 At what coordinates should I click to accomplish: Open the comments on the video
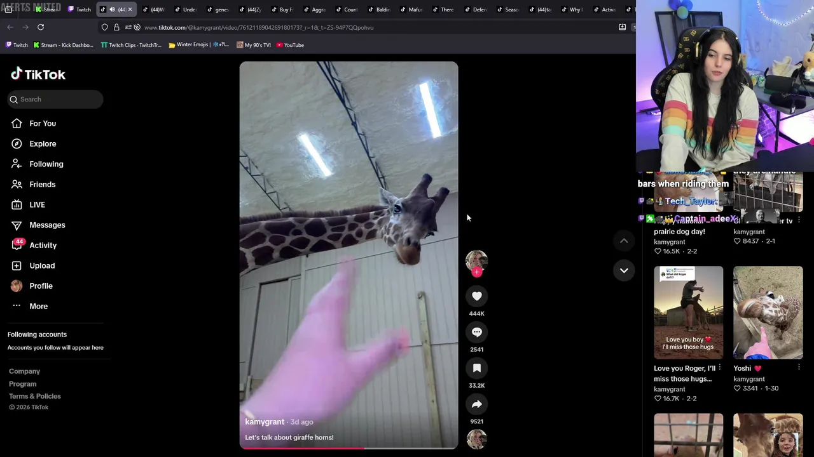click(x=476, y=332)
